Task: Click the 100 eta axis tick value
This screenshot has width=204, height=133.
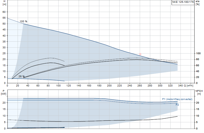Action: [x=198, y=53]
